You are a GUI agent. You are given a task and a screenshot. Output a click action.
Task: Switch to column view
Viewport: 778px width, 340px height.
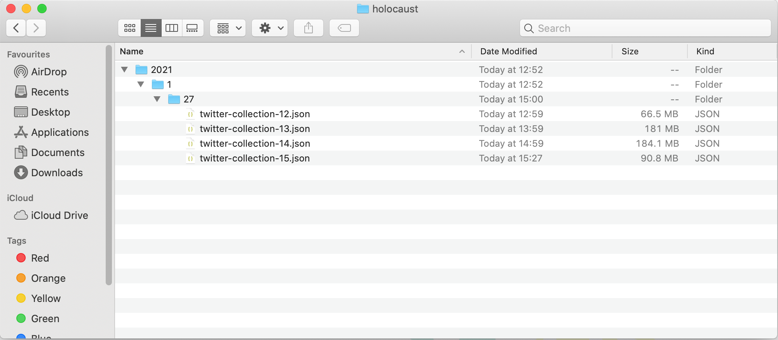click(172, 28)
